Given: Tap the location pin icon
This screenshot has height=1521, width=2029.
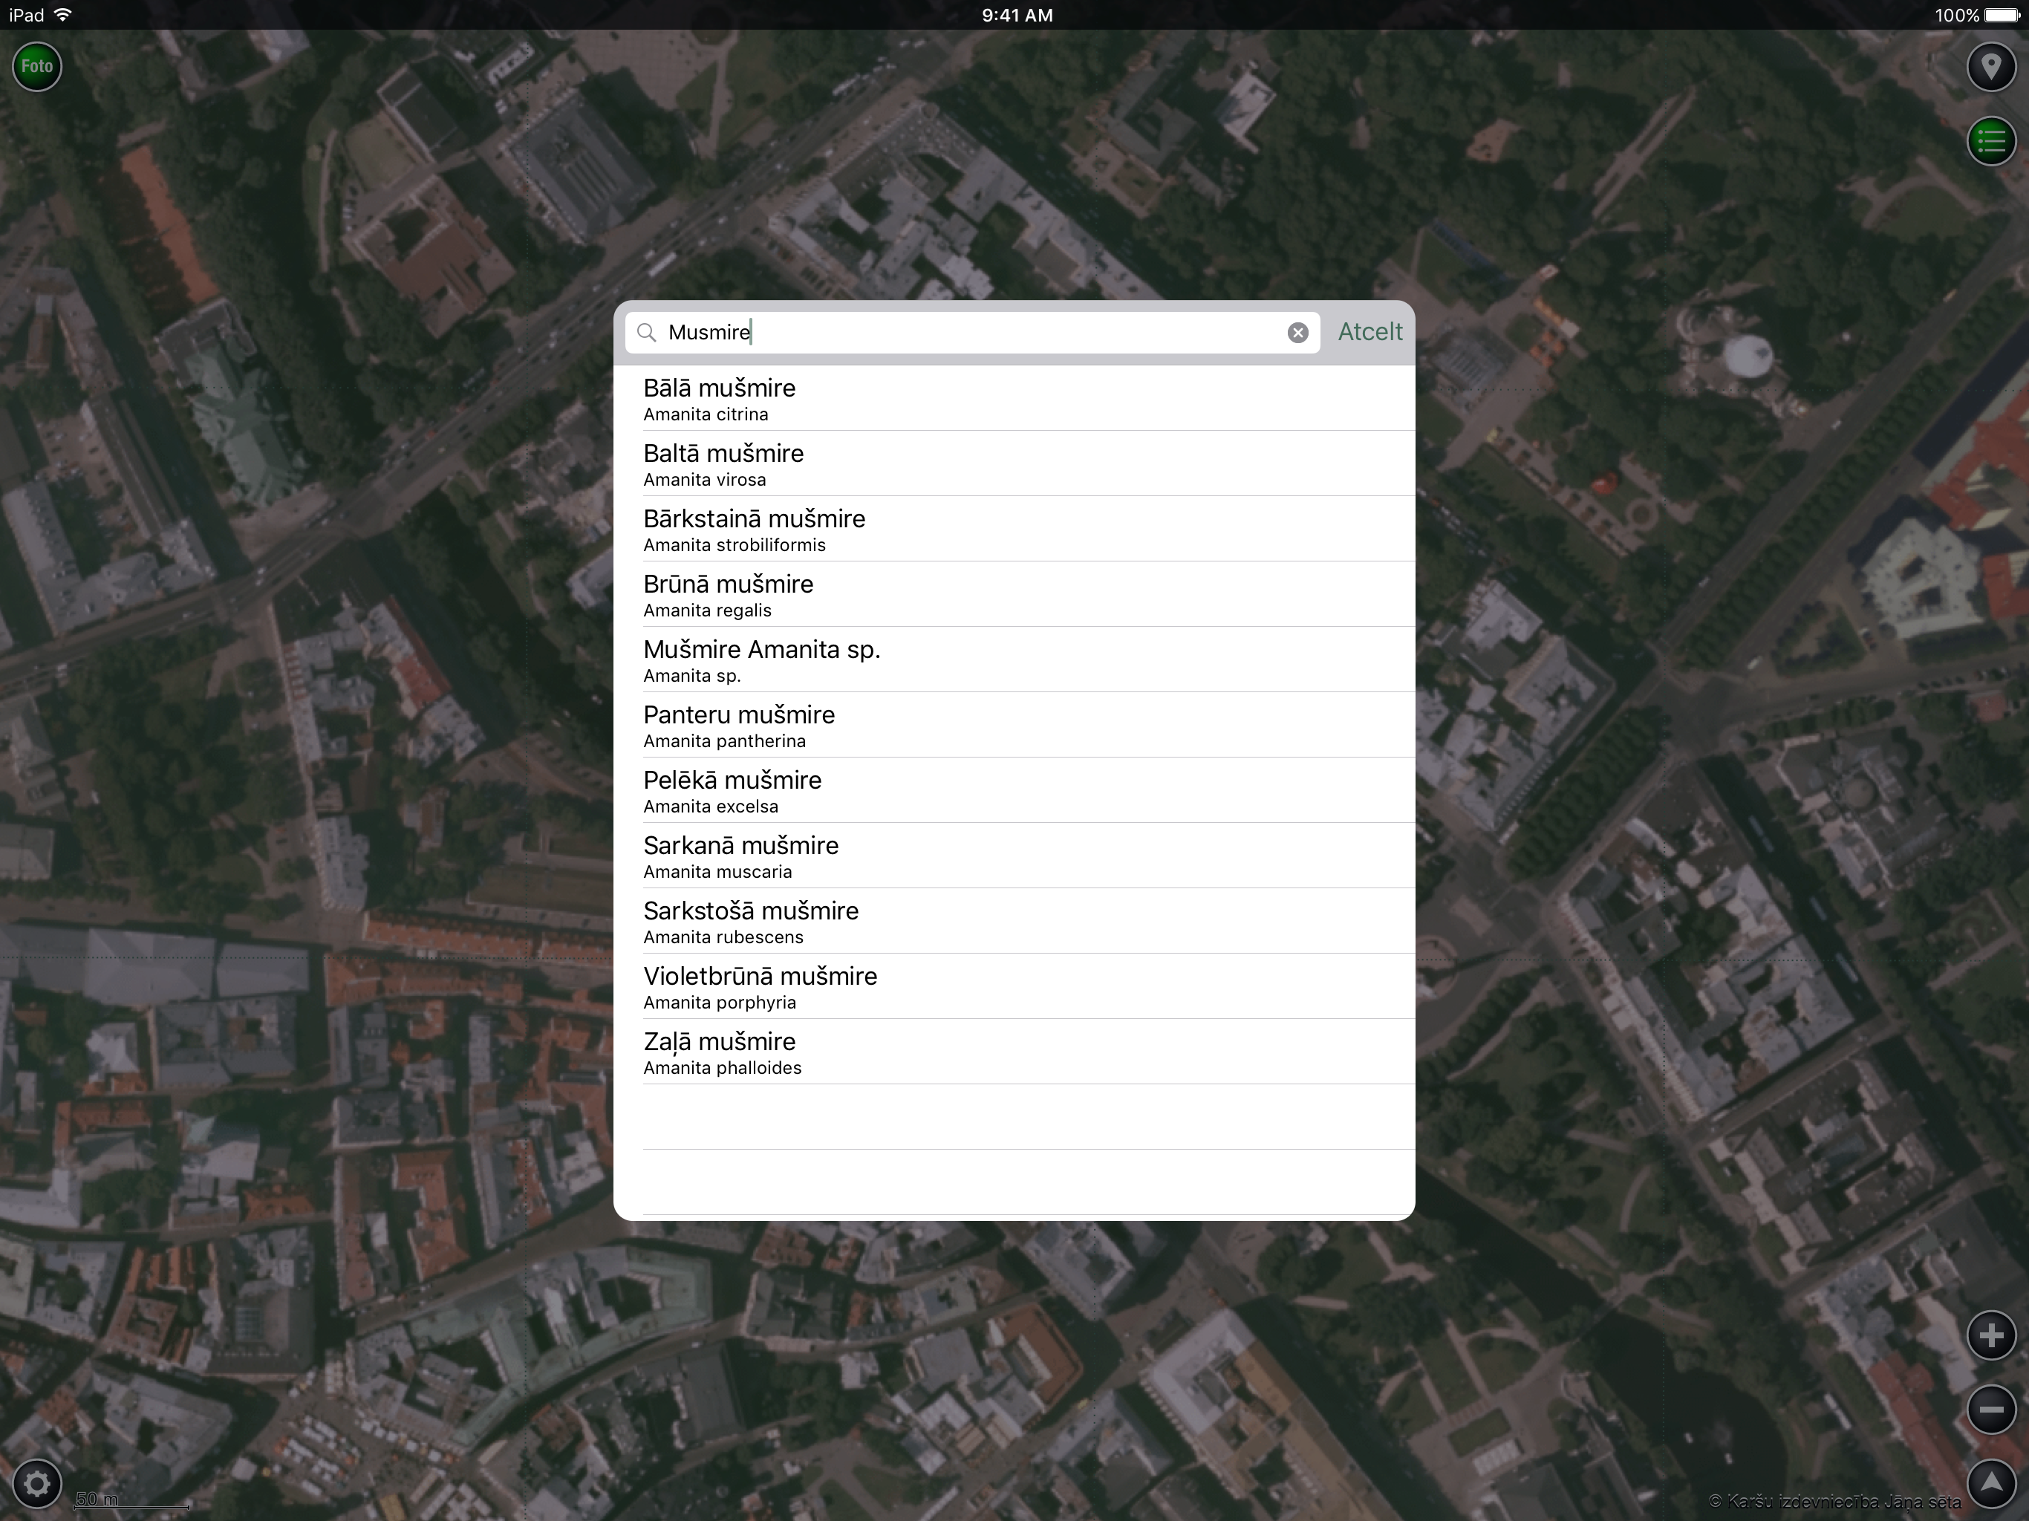Looking at the screenshot, I should tap(1990, 67).
